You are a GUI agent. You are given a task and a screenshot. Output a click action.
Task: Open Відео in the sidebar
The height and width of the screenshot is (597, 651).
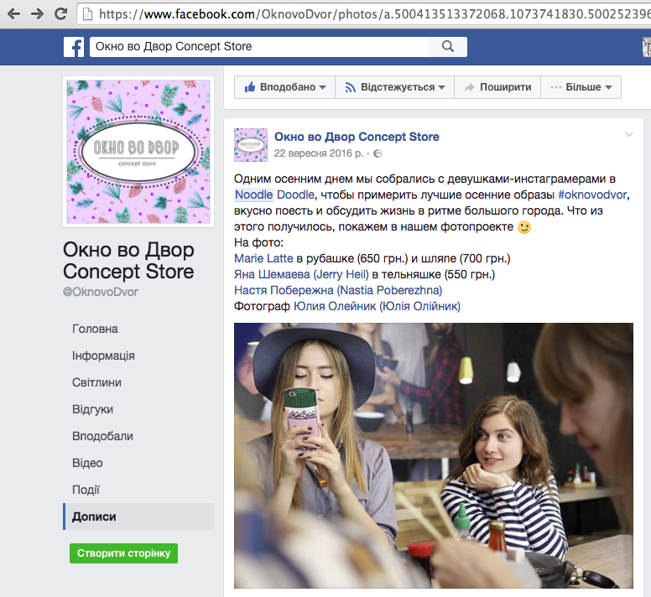tap(87, 463)
